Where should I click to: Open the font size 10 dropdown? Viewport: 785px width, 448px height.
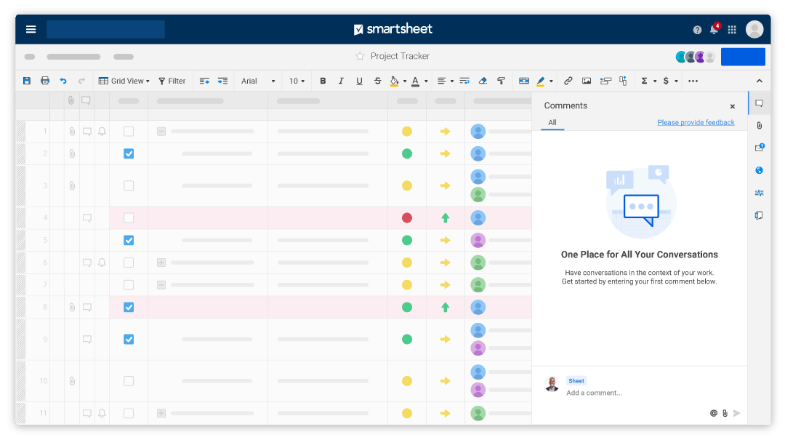click(x=297, y=81)
